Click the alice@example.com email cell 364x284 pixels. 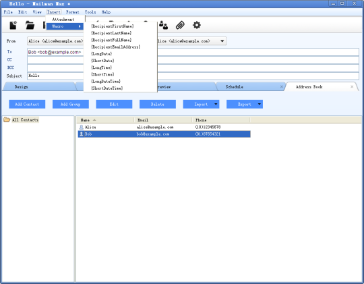coord(155,127)
